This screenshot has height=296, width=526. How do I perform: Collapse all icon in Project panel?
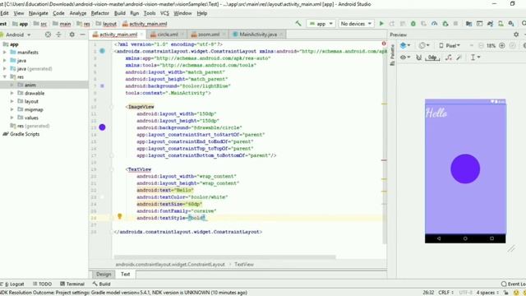(58, 35)
